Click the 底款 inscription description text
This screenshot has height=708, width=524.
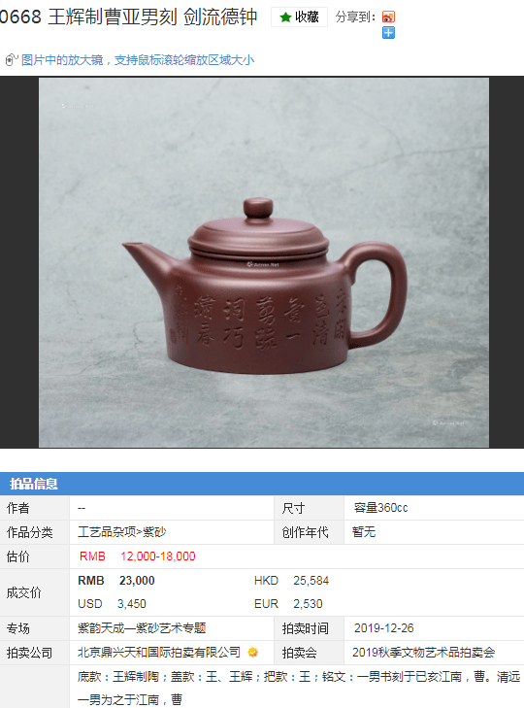tap(299, 688)
